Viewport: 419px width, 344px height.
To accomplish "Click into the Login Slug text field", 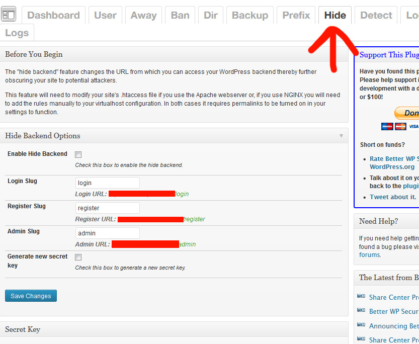I will (x=107, y=183).
